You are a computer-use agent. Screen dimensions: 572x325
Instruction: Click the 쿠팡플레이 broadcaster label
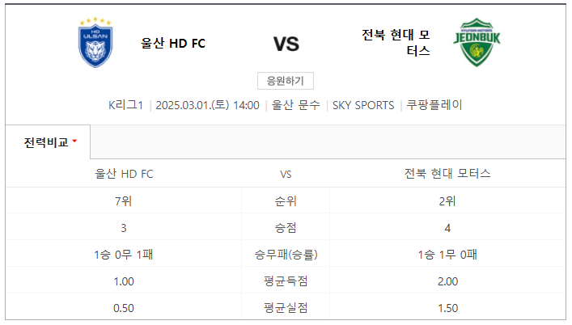click(434, 105)
